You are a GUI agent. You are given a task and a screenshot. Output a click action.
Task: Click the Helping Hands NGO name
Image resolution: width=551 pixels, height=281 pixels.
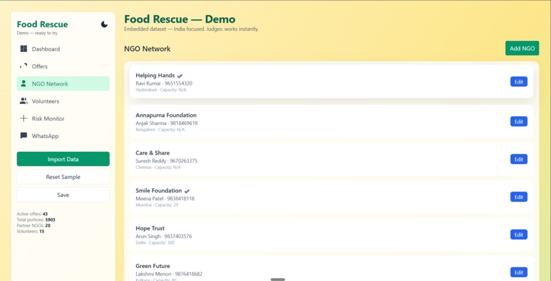coord(155,75)
